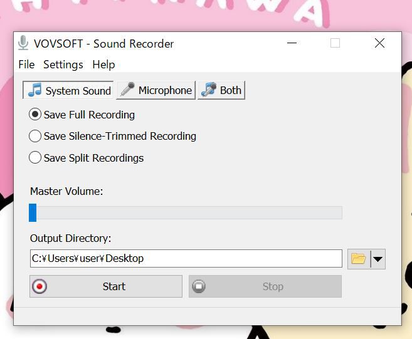Open the File menu
The height and width of the screenshot is (339, 412).
pos(26,65)
